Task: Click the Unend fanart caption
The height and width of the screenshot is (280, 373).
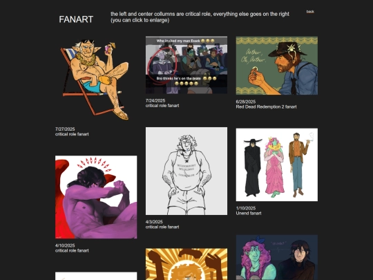Action: tap(249, 211)
